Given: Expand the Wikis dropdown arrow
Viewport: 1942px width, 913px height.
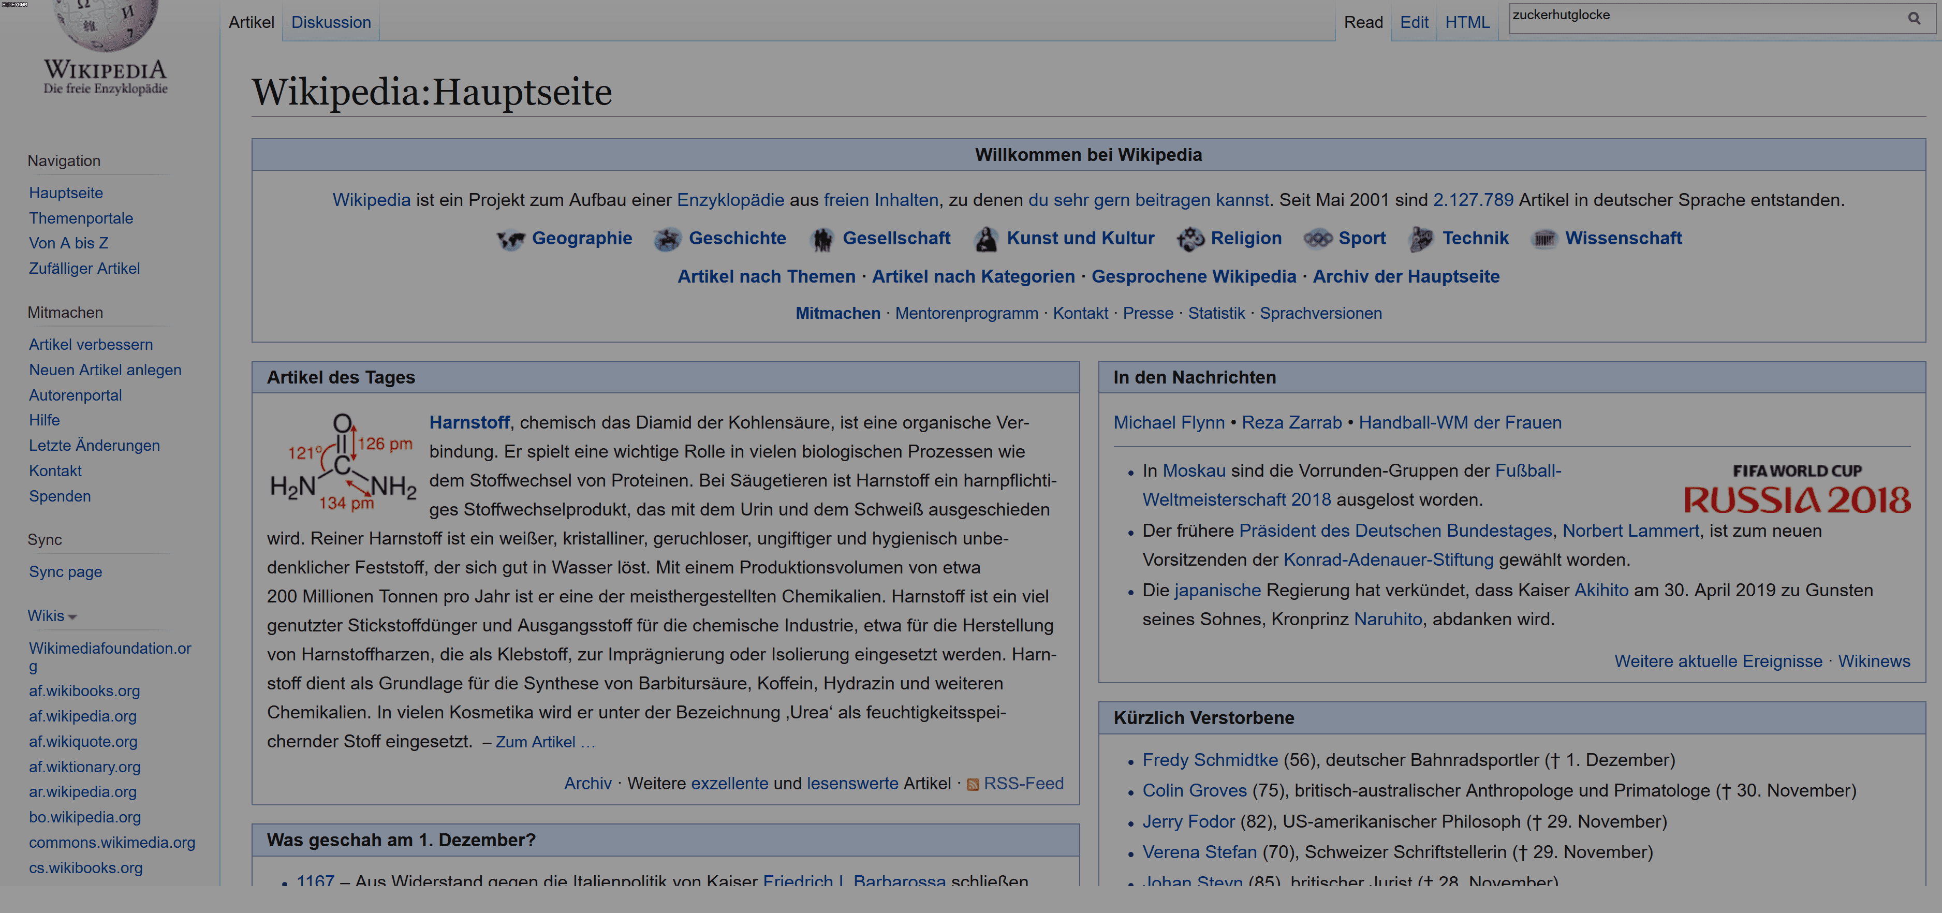Looking at the screenshot, I should [x=72, y=617].
